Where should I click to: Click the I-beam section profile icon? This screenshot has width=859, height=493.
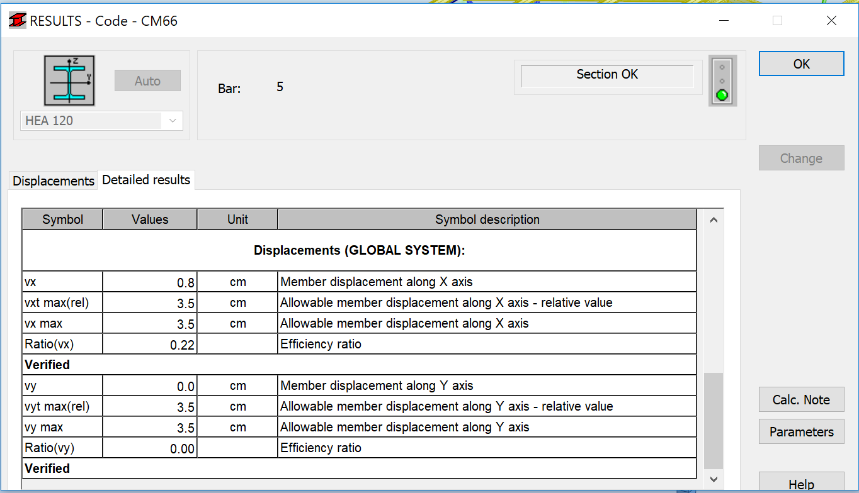point(69,80)
